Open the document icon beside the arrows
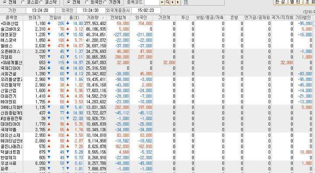This screenshot has width=315, height=173. click(x=186, y=2)
